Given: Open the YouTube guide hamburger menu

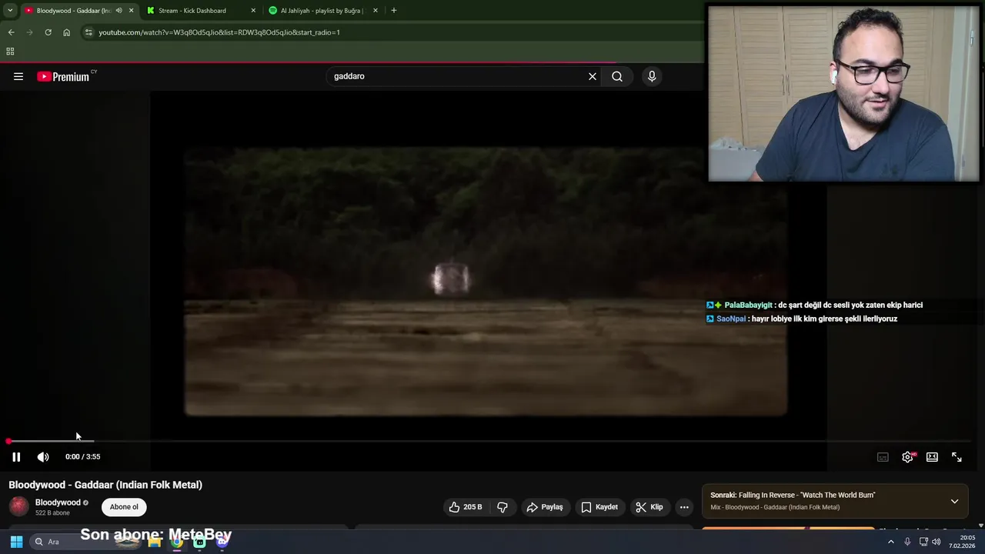Looking at the screenshot, I should pyautogui.click(x=18, y=76).
